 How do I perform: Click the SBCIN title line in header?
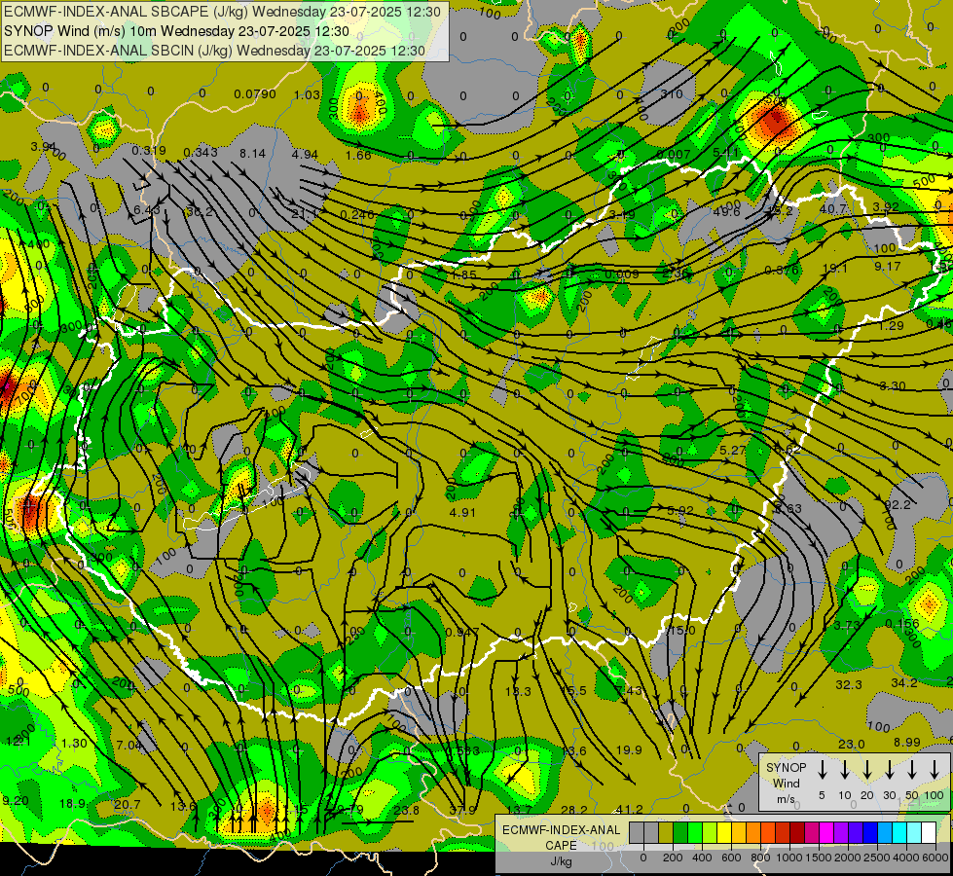pyautogui.click(x=214, y=51)
